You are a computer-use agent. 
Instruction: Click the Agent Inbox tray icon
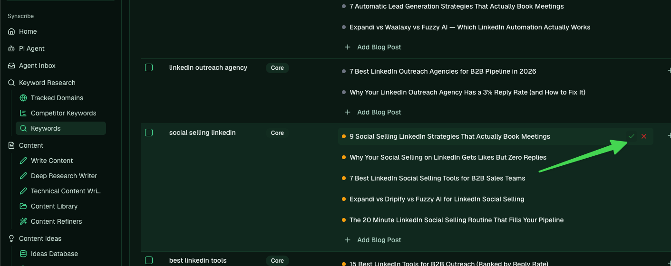click(11, 66)
